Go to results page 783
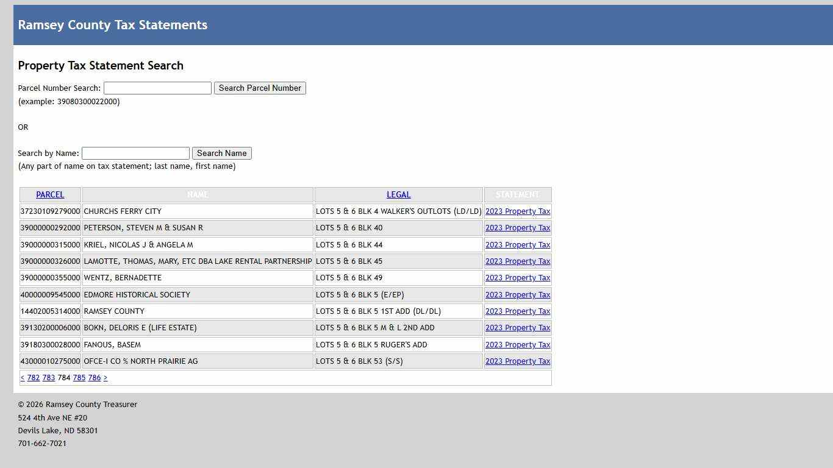The width and height of the screenshot is (833, 468). tap(48, 377)
